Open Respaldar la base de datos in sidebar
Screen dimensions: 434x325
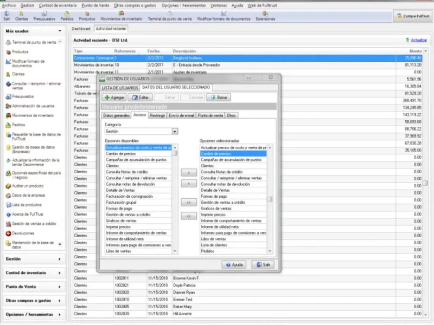(x=34, y=136)
